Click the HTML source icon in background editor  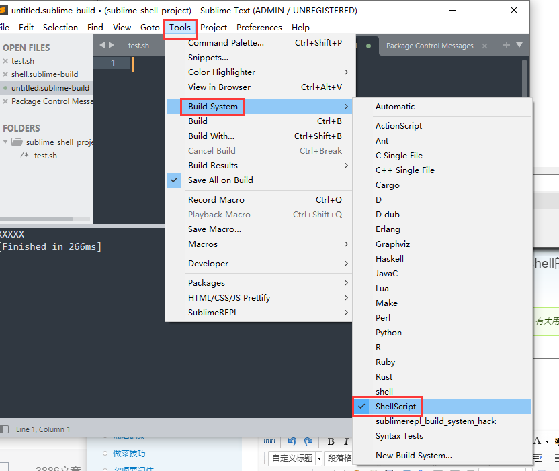[x=269, y=441]
